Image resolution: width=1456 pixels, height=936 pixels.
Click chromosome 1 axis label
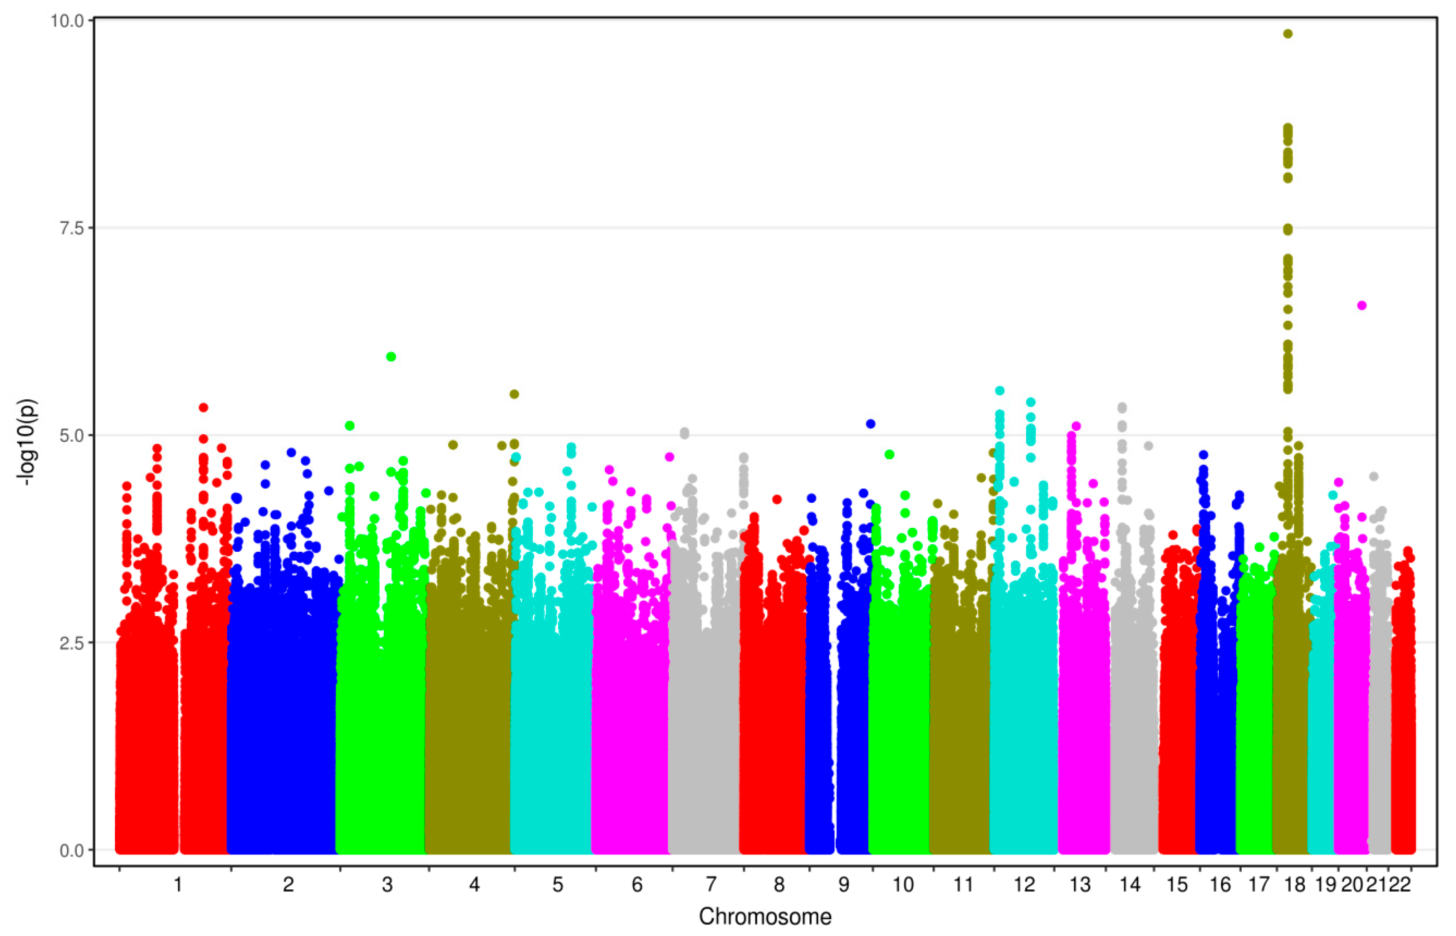pos(178,885)
